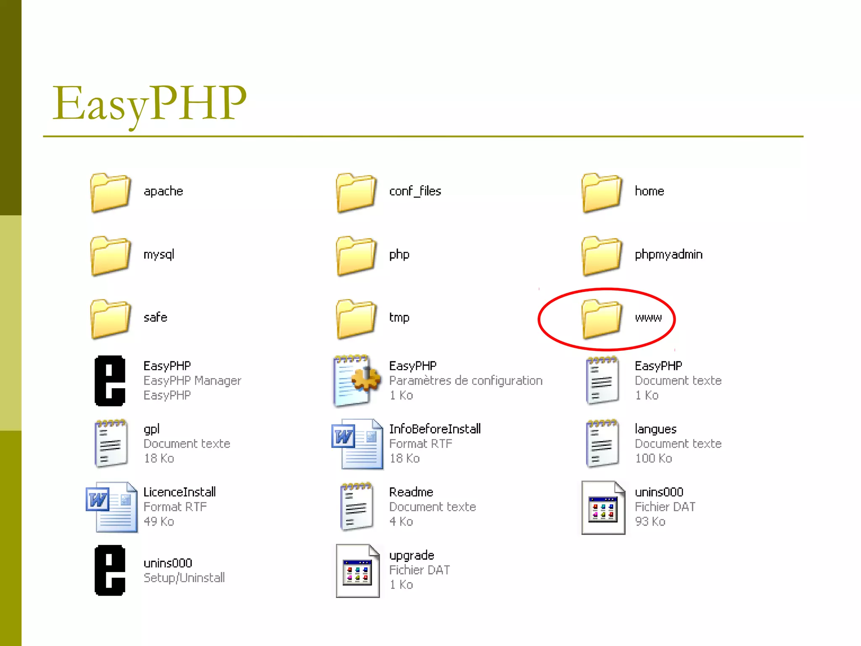Click the LicenceInstall file name
Screen dimensions: 861x646
(180, 492)
